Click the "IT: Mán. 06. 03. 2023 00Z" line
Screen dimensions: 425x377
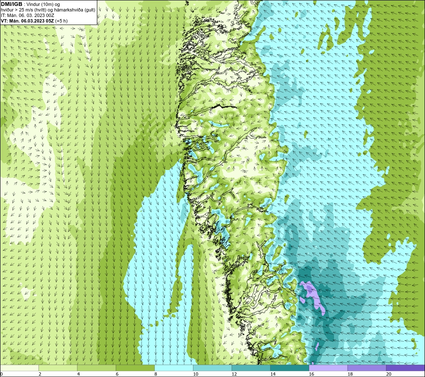click(28, 15)
